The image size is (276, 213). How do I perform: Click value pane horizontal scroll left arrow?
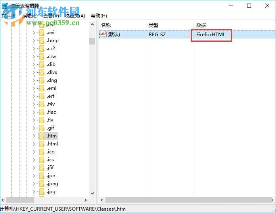102,200
